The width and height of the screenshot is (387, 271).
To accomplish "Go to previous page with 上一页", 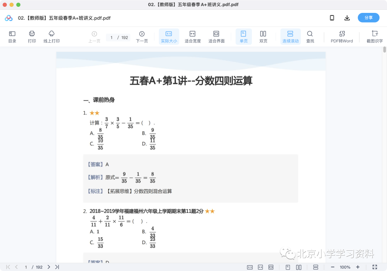I will point(94,37).
